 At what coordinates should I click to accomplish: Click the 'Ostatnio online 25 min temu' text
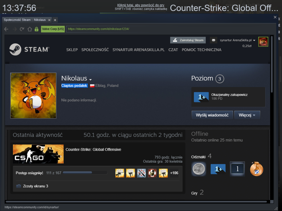(217, 140)
